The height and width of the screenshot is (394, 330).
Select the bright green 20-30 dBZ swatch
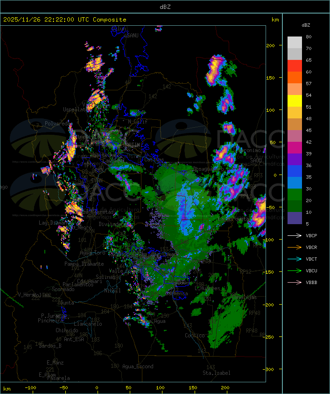point(295,195)
